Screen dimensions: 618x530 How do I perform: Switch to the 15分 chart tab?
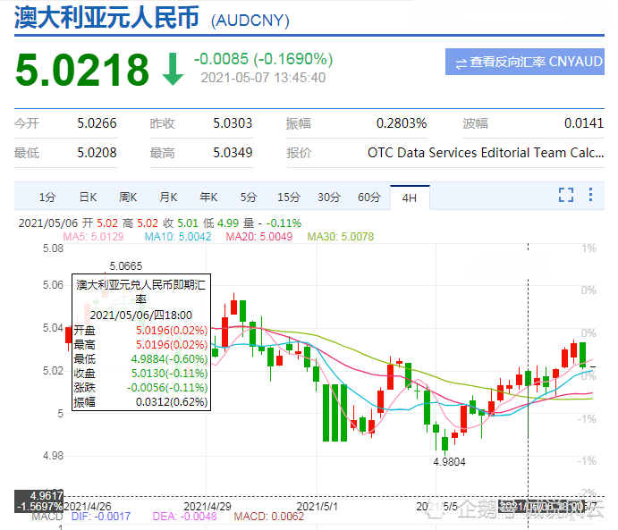pyautogui.click(x=289, y=197)
